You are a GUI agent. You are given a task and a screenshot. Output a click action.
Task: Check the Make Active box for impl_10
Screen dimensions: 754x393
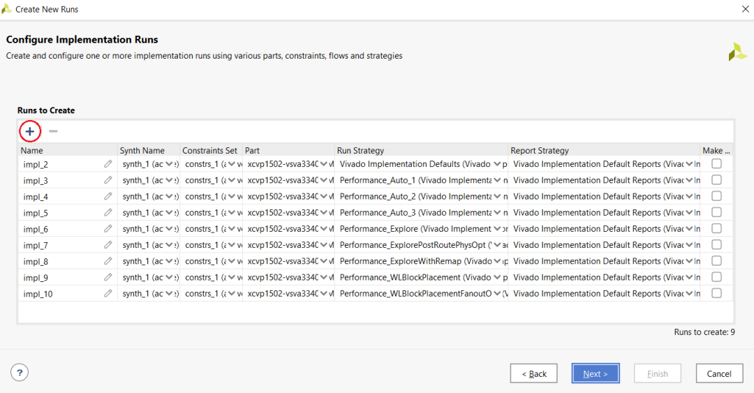click(x=716, y=294)
